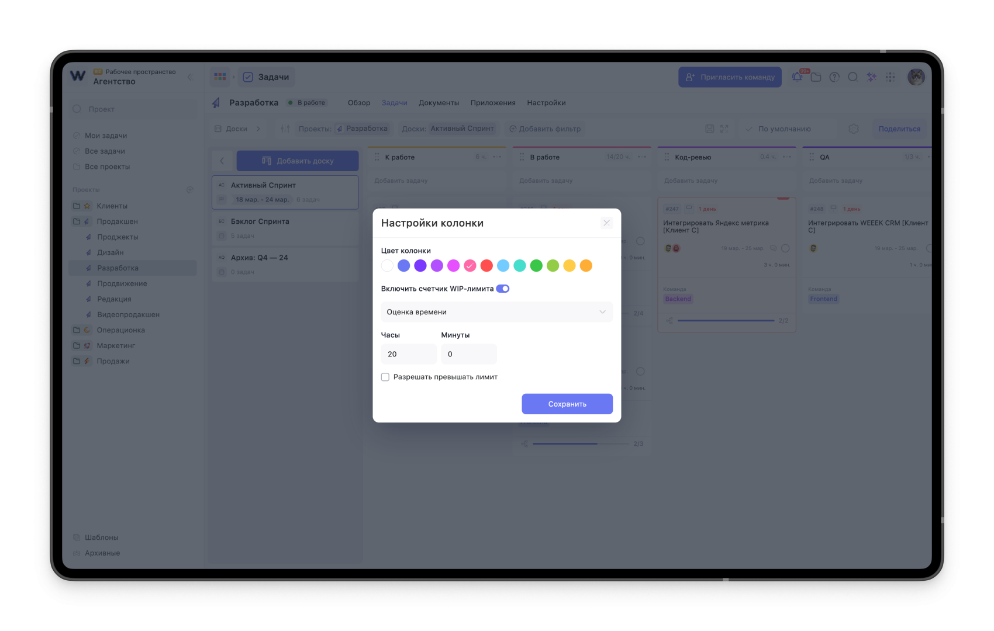Open the AI sparkles icon
Screen dimensions: 994x631
(x=872, y=77)
